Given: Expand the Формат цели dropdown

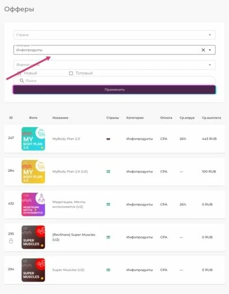Looking at the screenshot, I should 114,65.
